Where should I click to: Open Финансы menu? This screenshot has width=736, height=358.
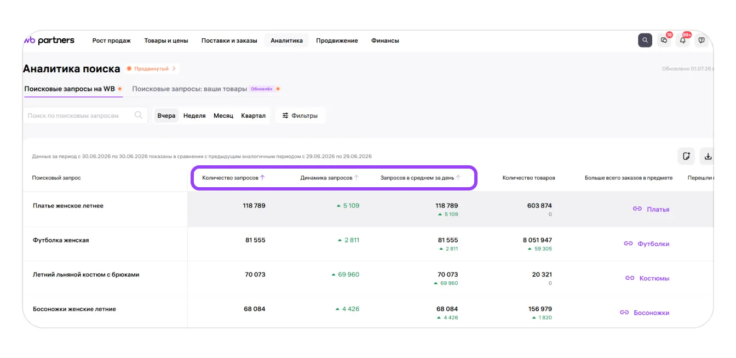coord(385,41)
